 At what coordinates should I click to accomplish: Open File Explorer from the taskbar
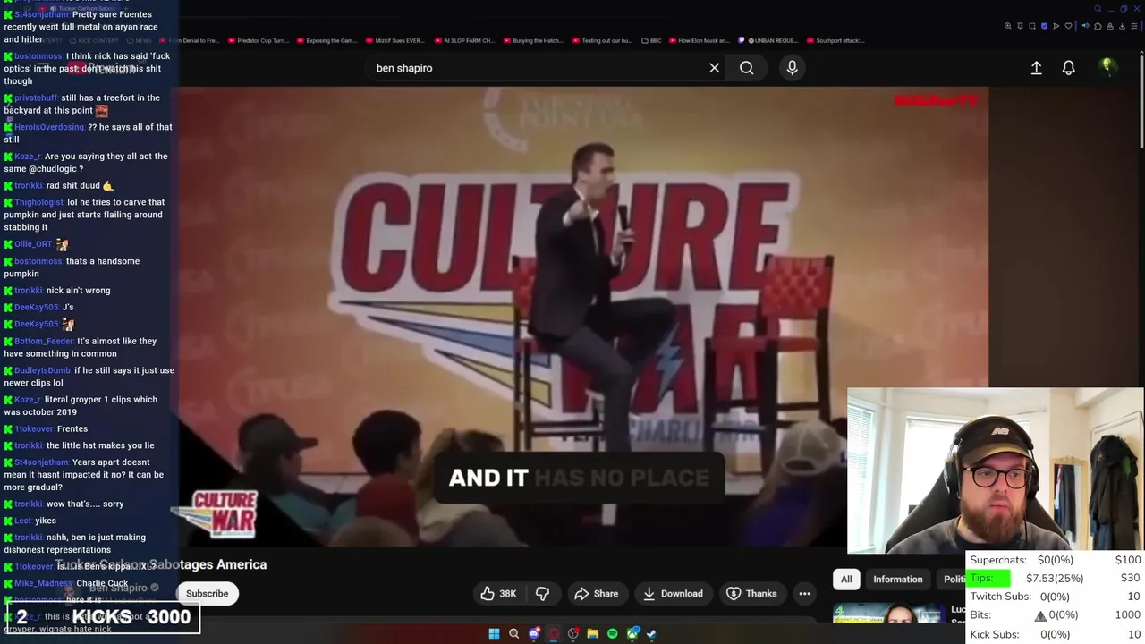pyautogui.click(x=592, y=633)
